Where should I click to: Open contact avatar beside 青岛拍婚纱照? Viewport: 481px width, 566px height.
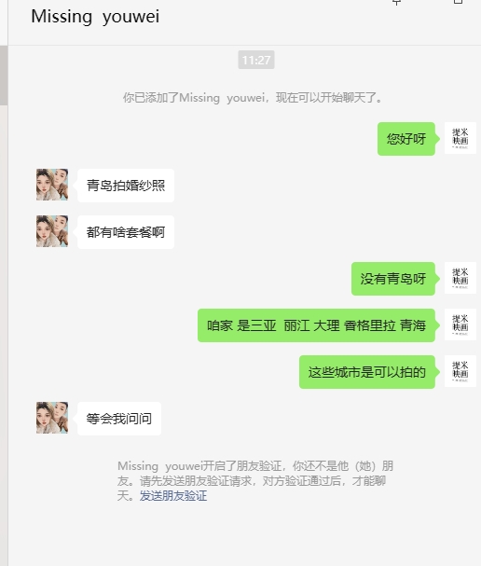point(52,185)
